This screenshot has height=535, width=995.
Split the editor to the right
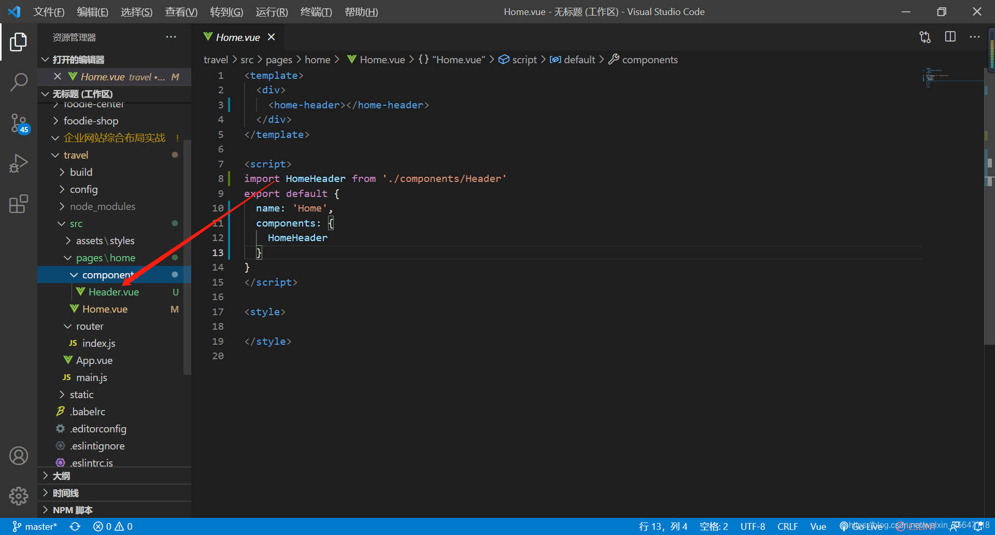pyautogui.click(x=950, y=37)
